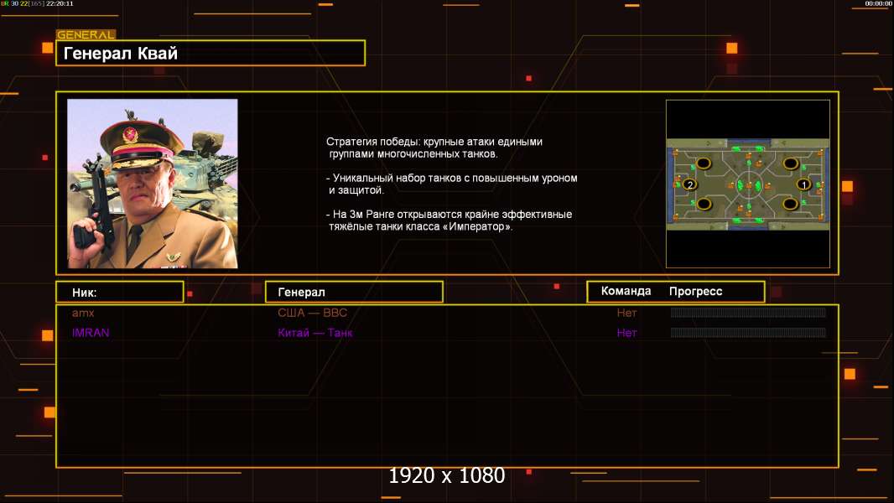
Task: Click IMRAN loading progress bar
Action: (x=748, y=333)
